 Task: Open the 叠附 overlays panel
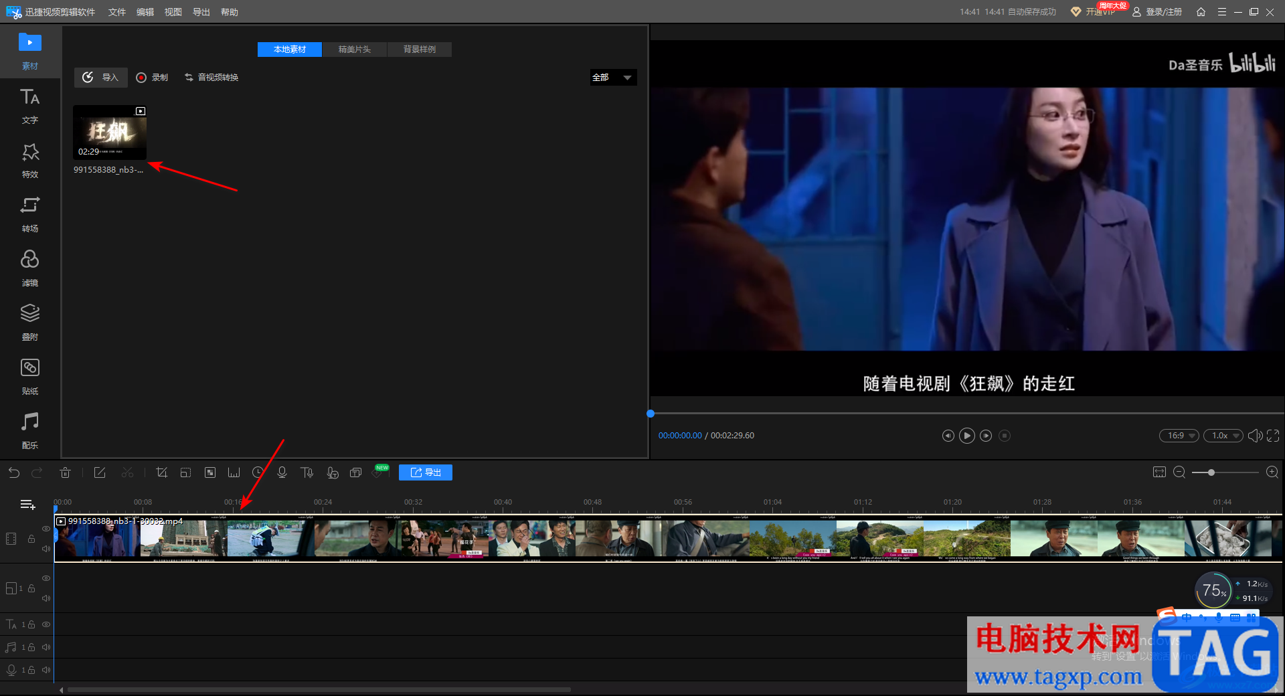coord(30,323)
